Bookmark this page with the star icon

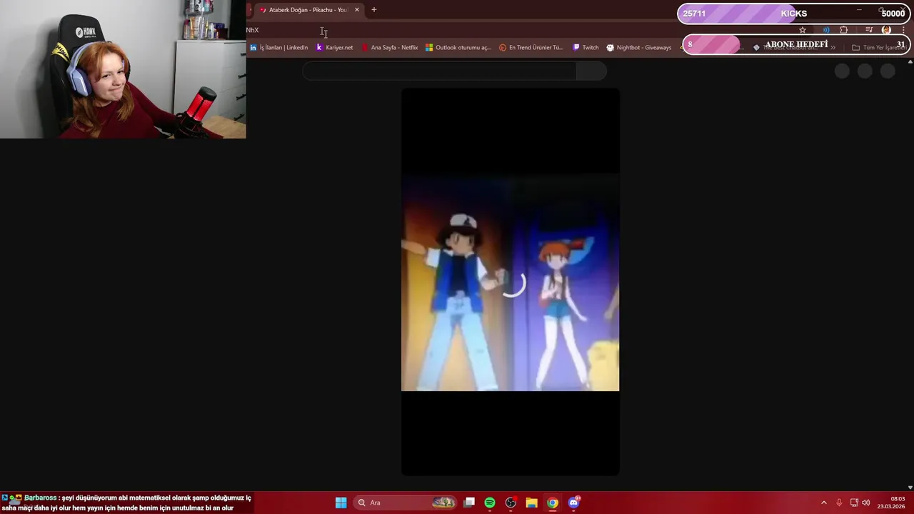(x=803, y=30)
